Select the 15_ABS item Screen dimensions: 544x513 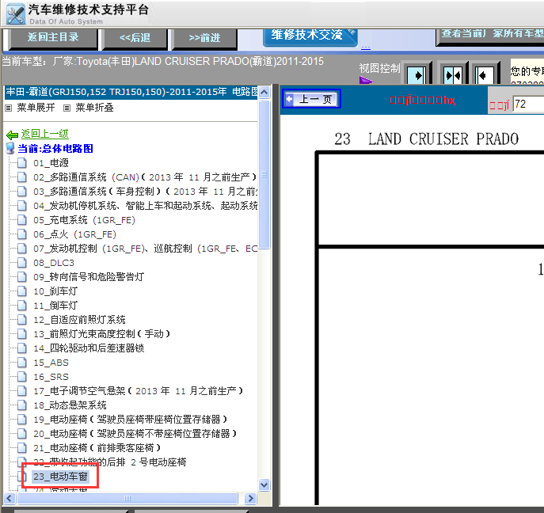tap(51, 363)
